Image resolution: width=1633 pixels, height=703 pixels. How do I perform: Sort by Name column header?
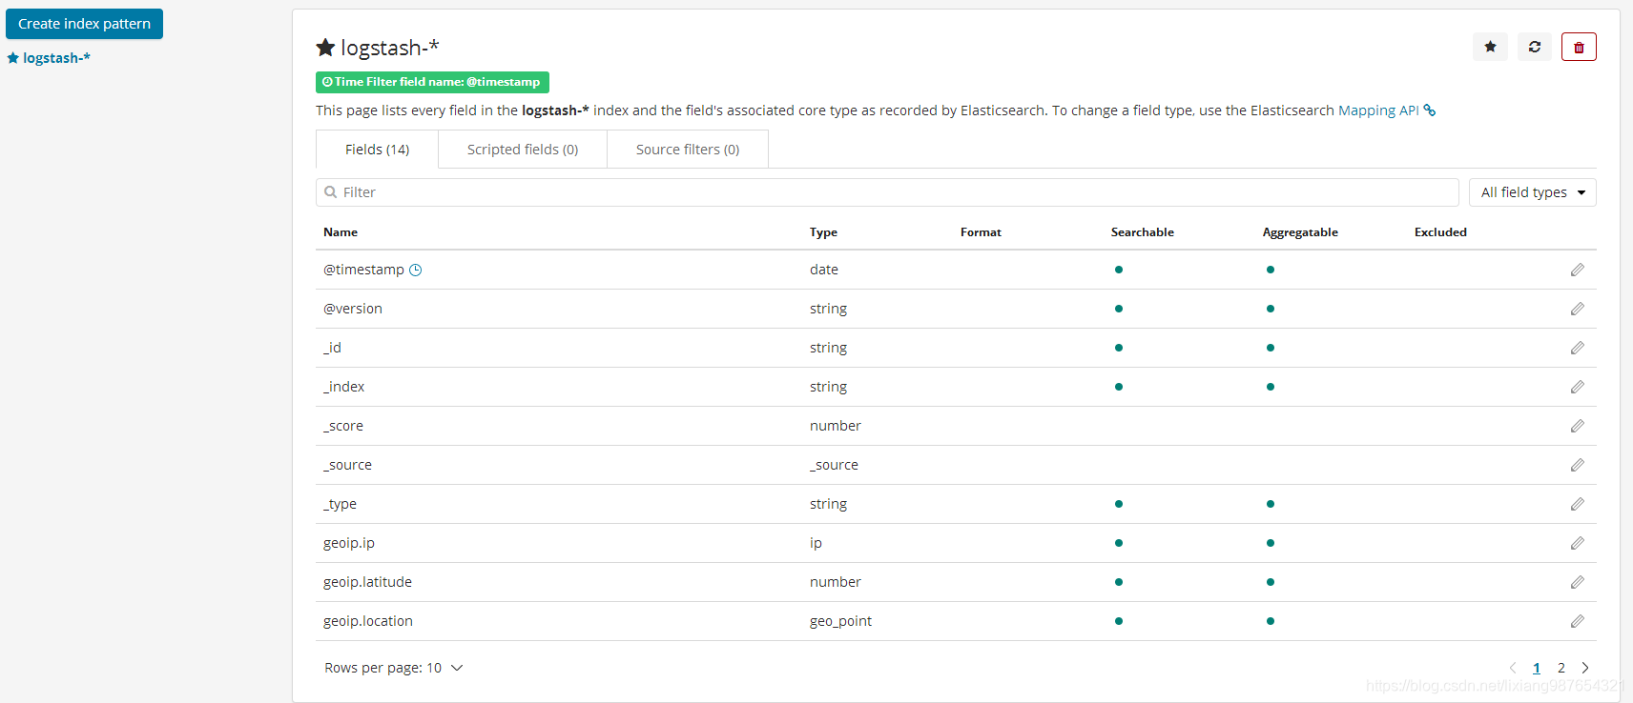pos(341,232)
